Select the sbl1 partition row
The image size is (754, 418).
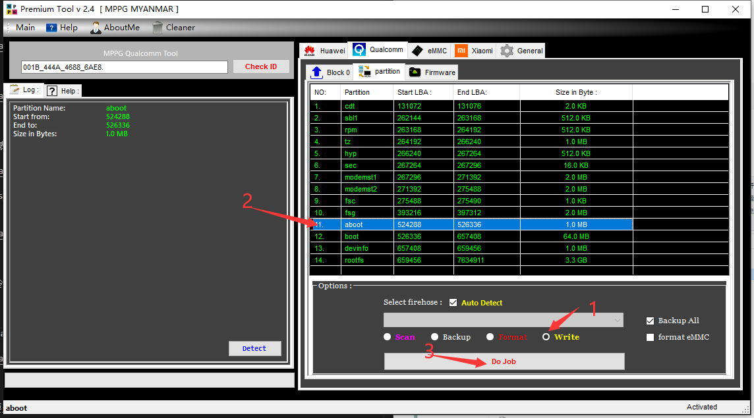click(471, 118)
